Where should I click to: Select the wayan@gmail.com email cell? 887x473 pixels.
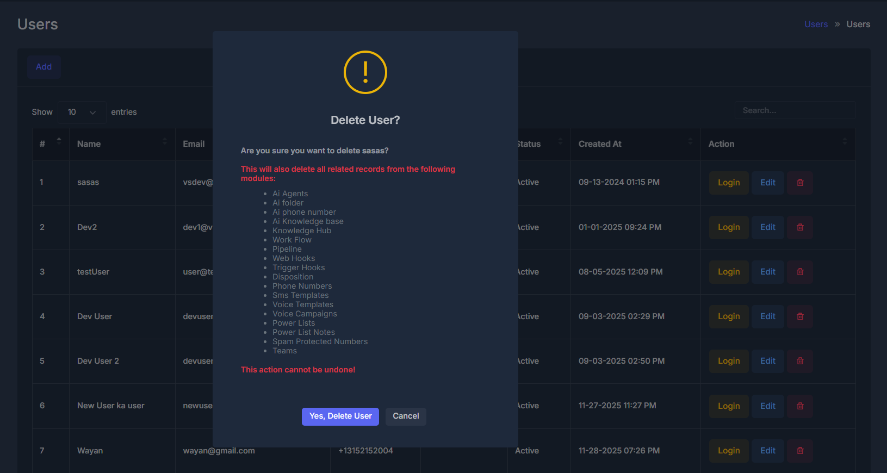pyautogui.click(x=219, y=451)
